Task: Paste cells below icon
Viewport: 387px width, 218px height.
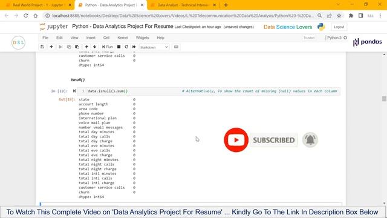Action: click(x=77, y=47)
